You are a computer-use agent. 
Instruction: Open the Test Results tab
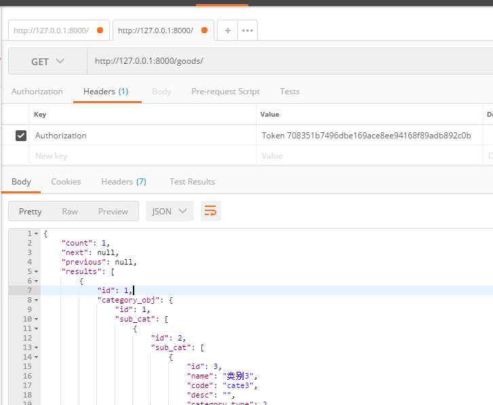point(192,182)
